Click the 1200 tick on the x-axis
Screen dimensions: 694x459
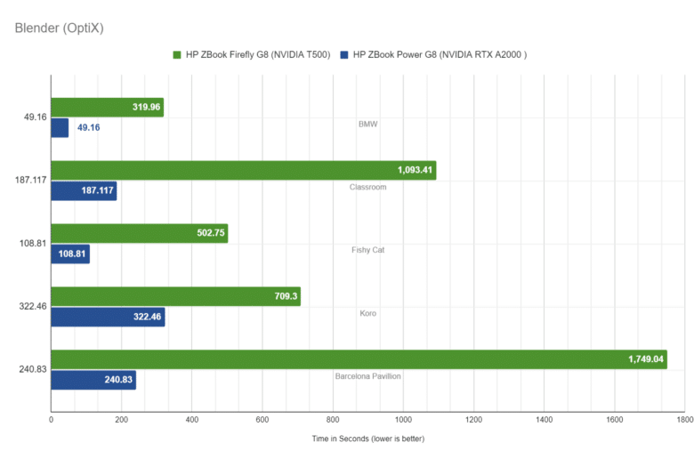(x=473, y=420)
